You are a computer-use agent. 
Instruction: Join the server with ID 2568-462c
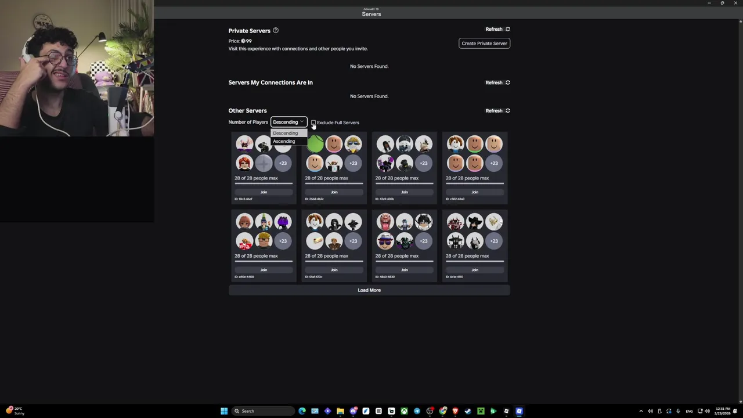click(334, 192)
